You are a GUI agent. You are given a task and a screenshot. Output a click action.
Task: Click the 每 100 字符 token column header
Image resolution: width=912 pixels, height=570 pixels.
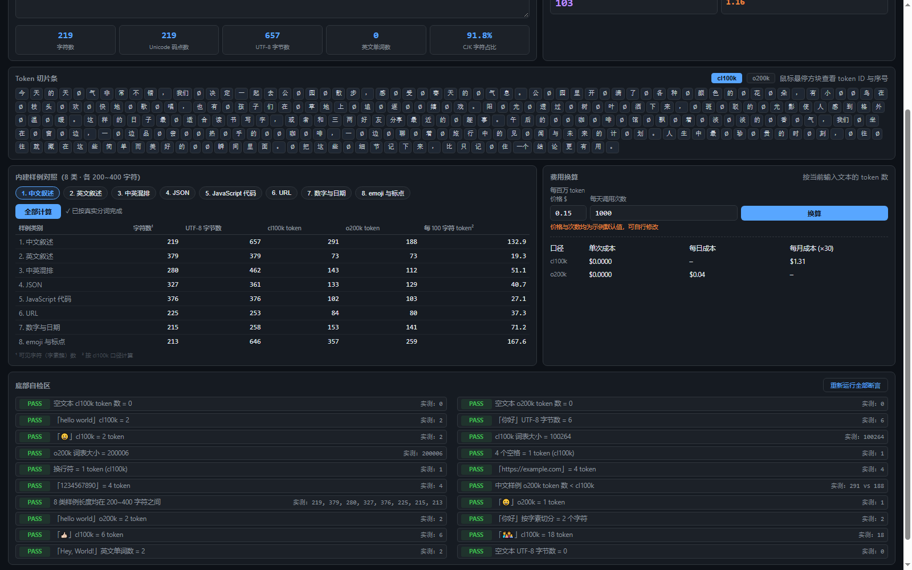(449, 228)
